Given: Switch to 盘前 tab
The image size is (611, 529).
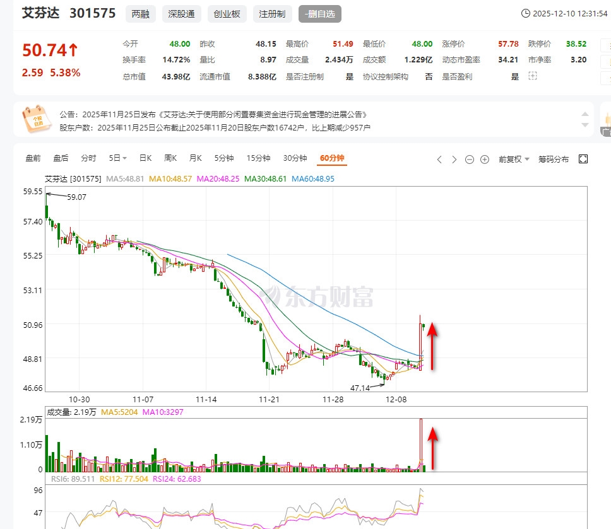Looking at the screenshot, I should pyautogui.click(x=33, y=158).
